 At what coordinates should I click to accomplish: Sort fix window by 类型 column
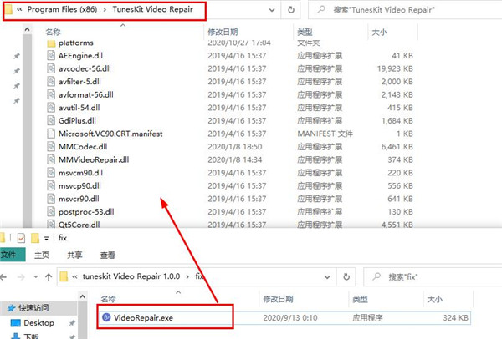point(360,299)
